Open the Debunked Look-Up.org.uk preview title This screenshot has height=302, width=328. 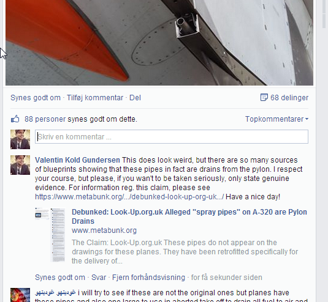[x=189, y=216]
